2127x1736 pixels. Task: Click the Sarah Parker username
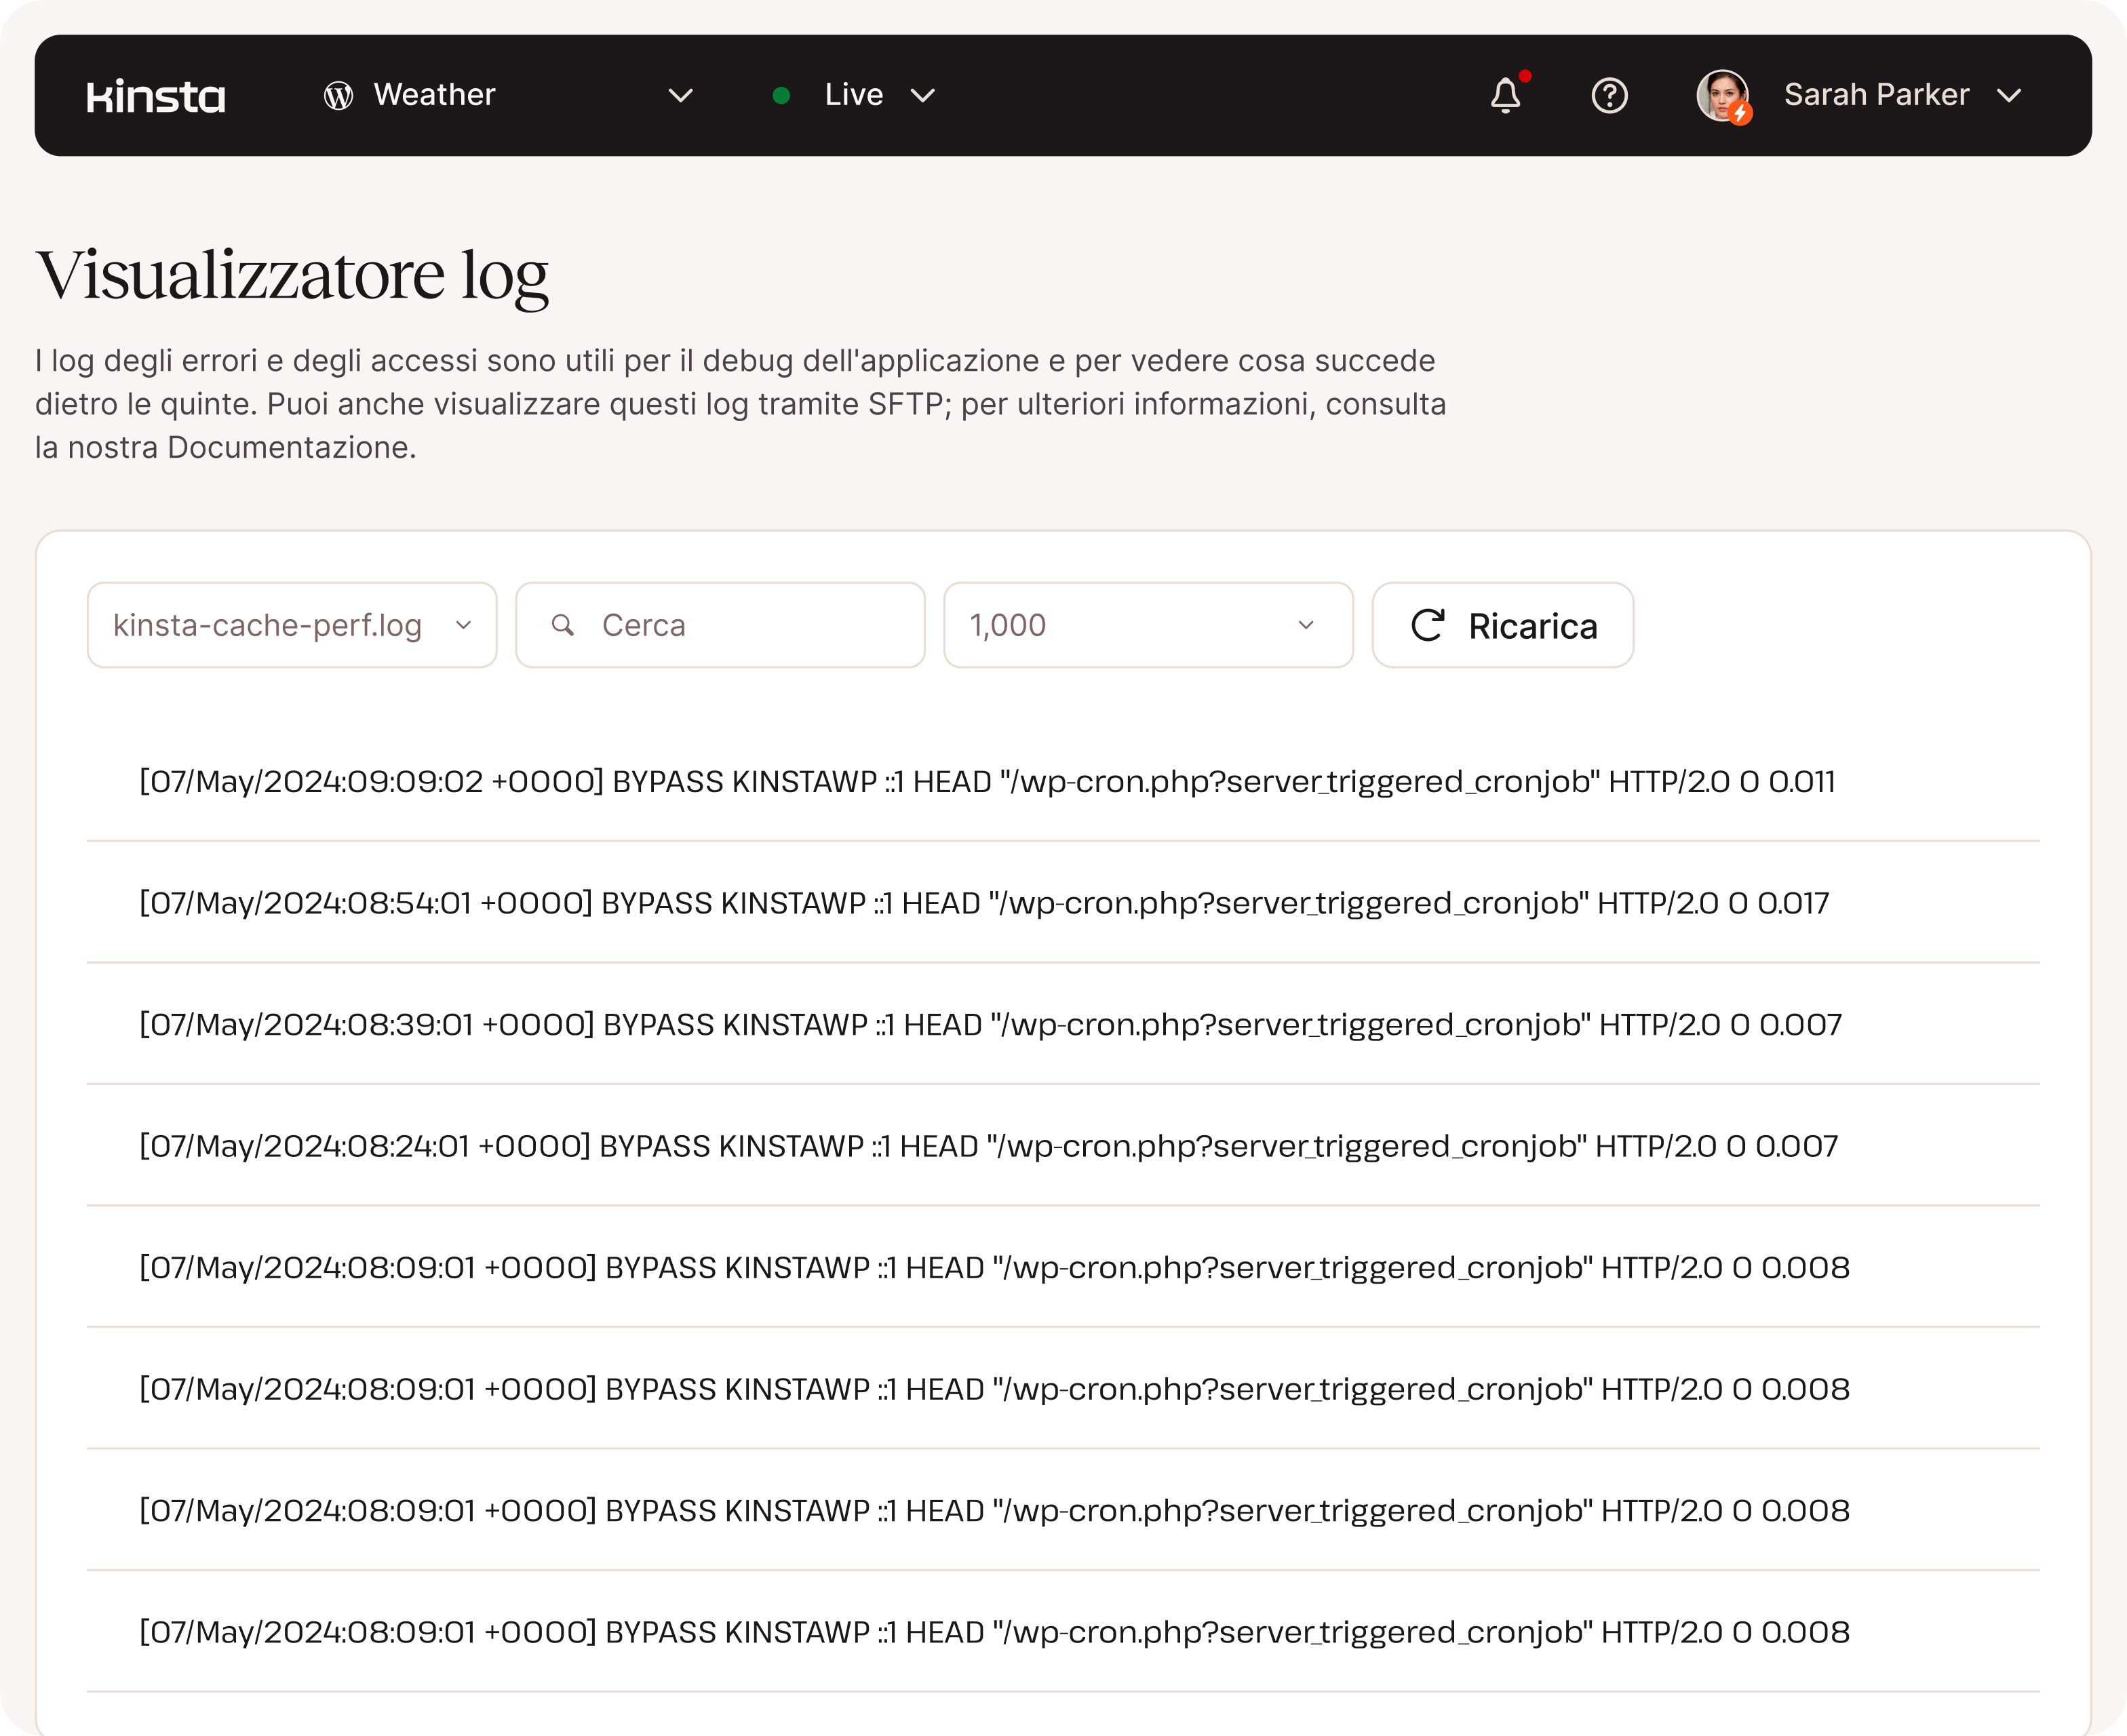(1876, 95)
